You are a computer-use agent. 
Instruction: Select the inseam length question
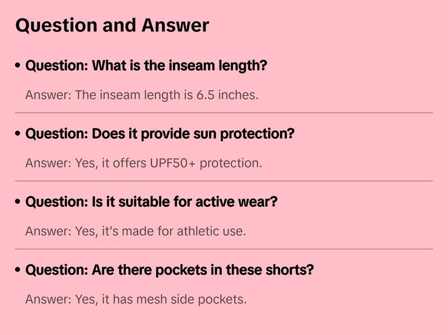tap(146, 66)
